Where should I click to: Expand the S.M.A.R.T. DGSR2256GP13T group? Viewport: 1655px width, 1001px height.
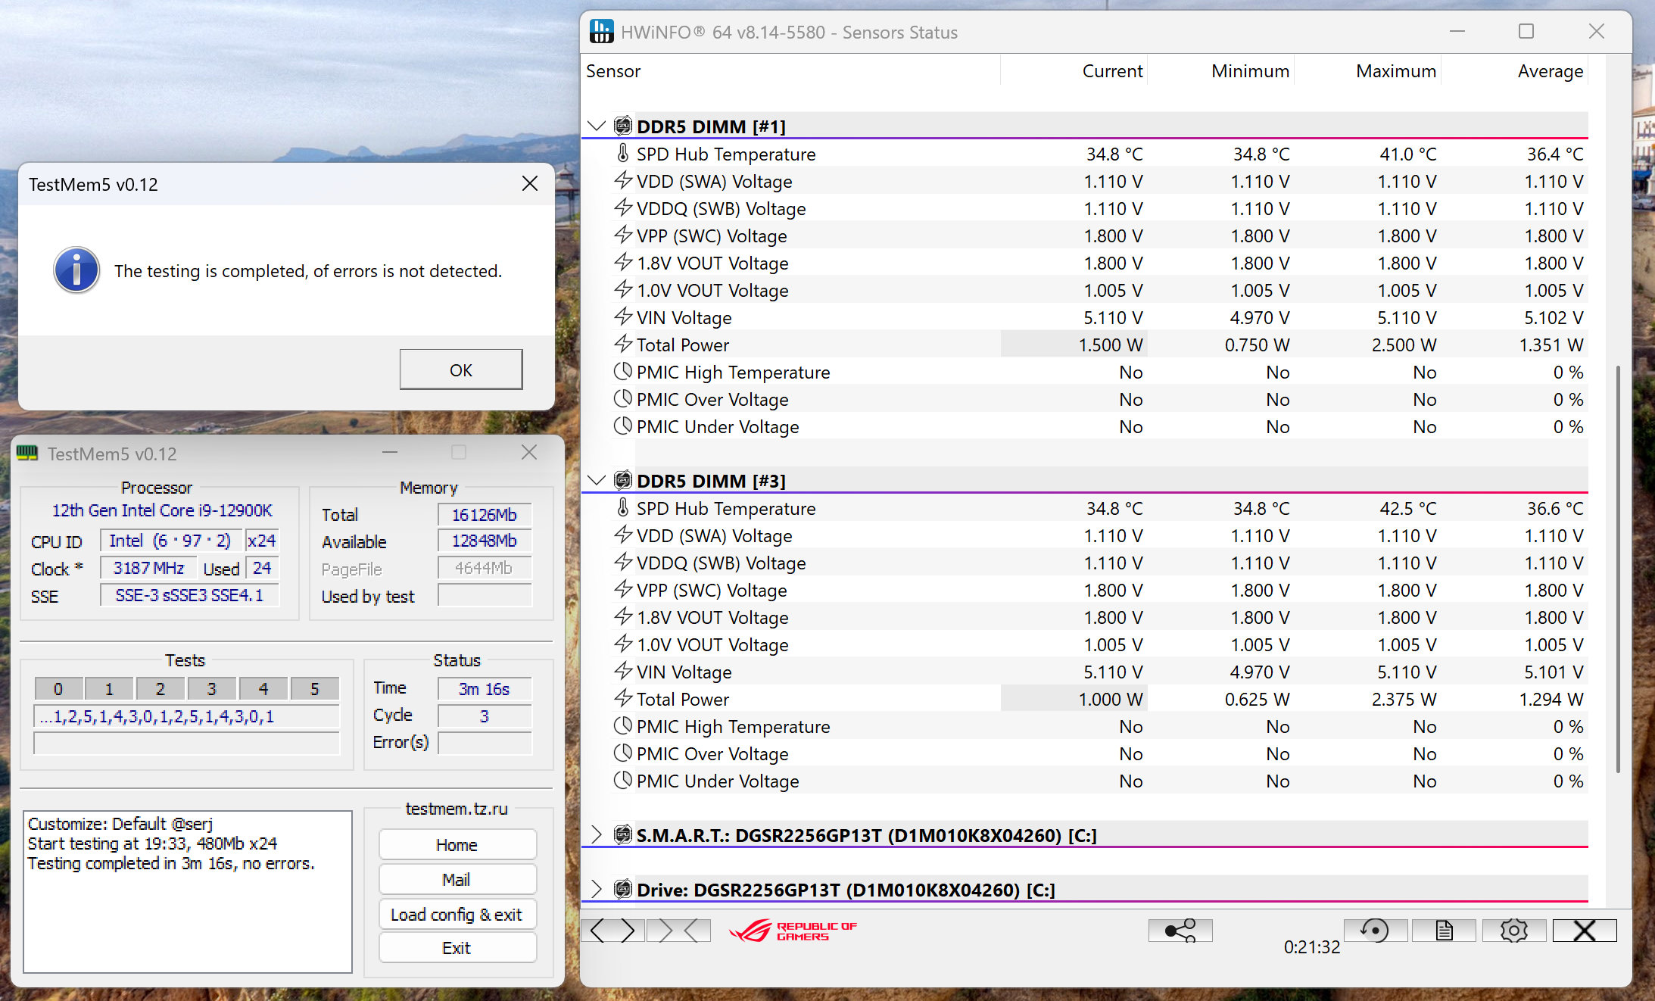tap(597, 834)
